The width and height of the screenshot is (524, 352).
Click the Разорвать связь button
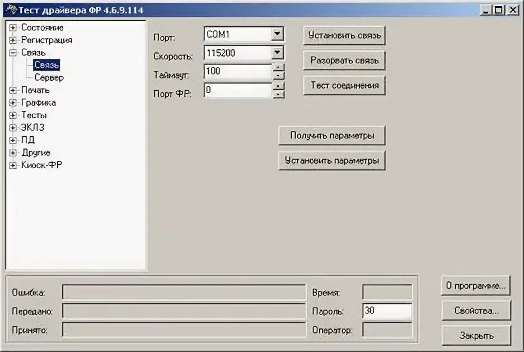pyautogui.click(x=344, y=61)
